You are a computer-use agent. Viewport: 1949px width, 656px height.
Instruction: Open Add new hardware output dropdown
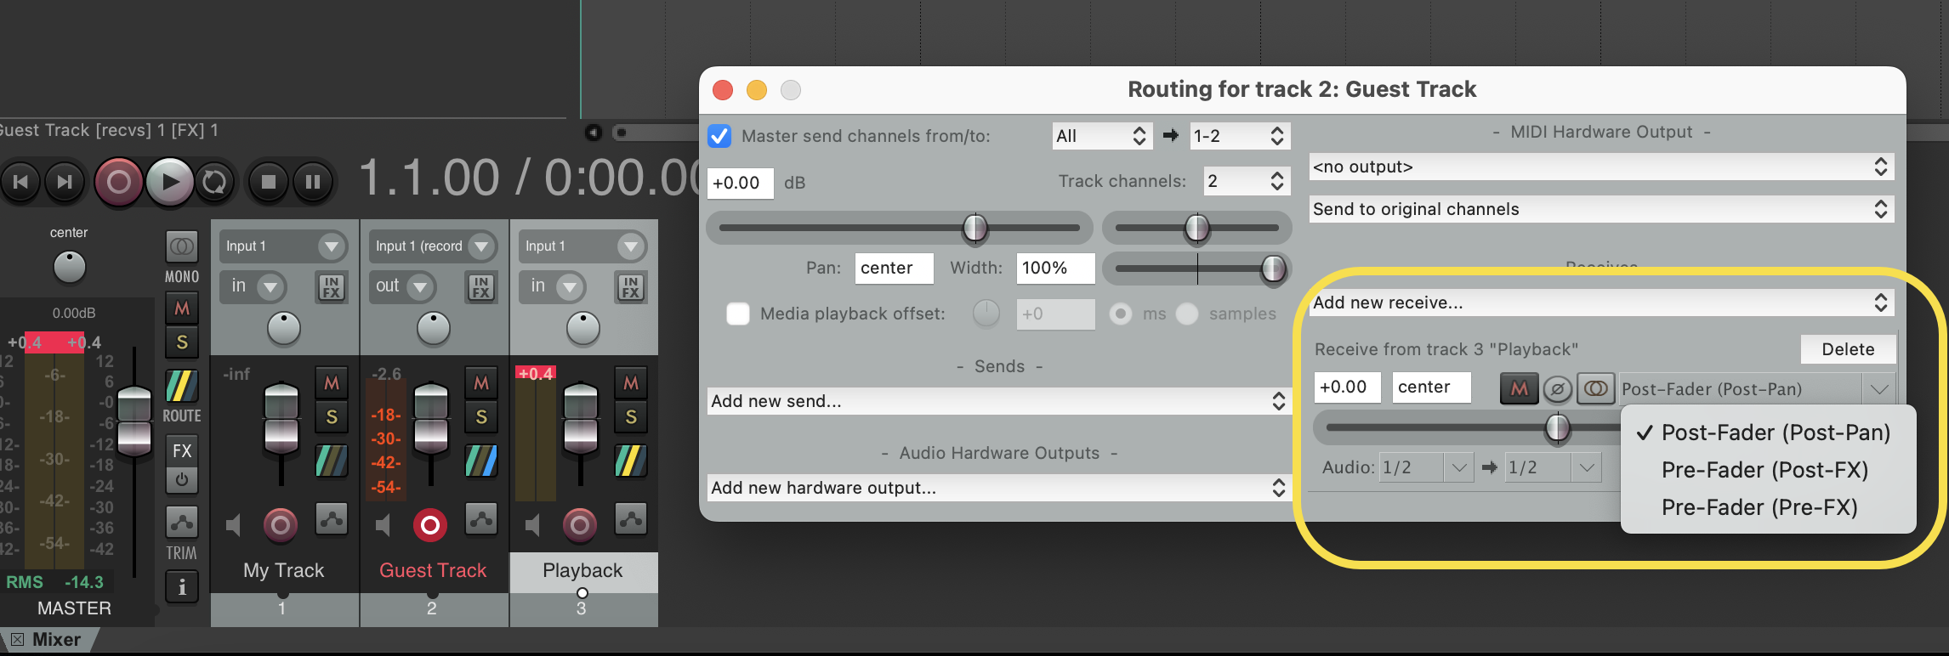click(998, 488)
